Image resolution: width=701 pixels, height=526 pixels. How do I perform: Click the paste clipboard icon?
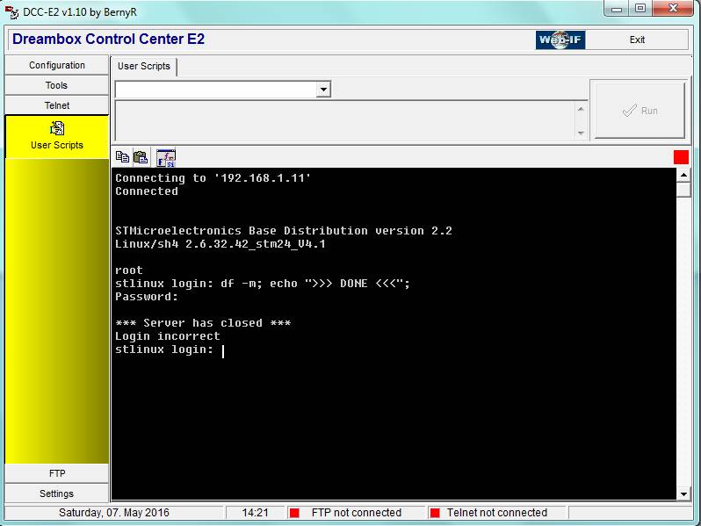(x=141, y=157)
